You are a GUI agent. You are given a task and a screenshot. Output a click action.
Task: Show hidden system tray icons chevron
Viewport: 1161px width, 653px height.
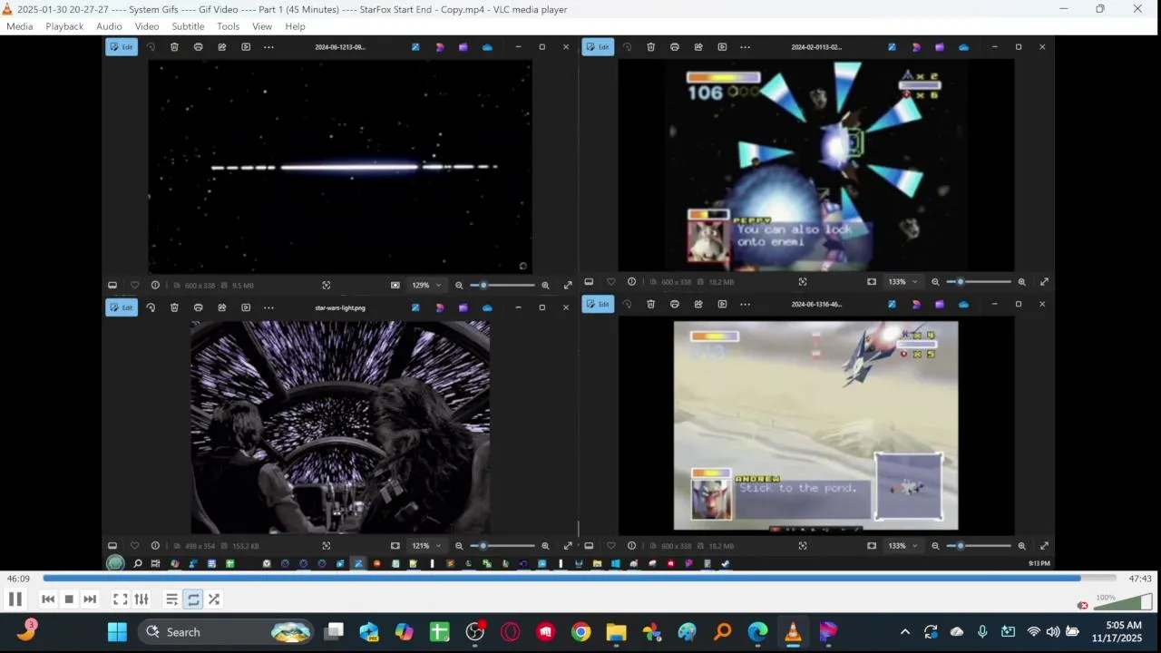[x=904, y=632]
